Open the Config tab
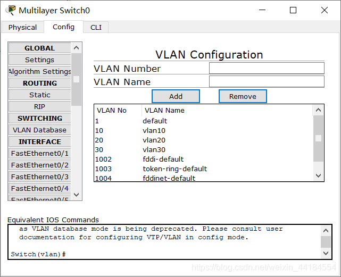 tap(63, 27)
